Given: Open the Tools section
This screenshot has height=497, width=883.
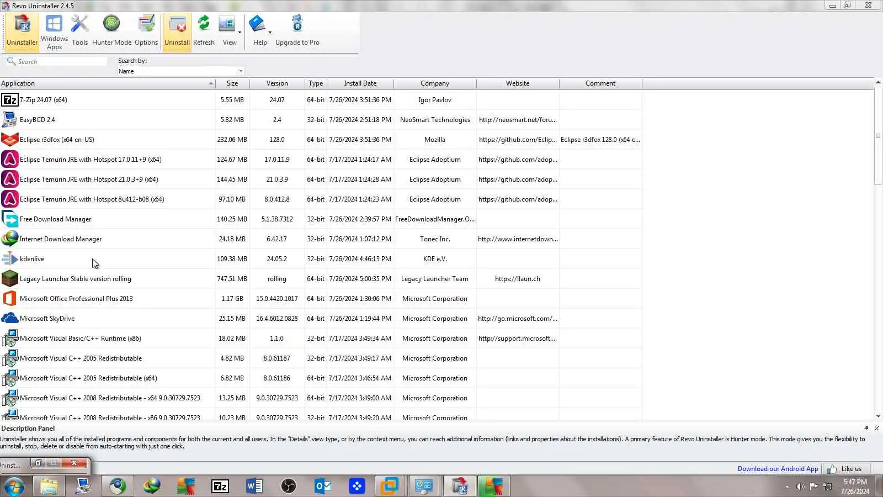Looking at the screenshot, I should 79,32.
